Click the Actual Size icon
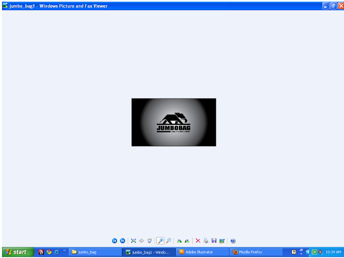Image resolution: width=344 pixels, height=258 pixels. 141,241
